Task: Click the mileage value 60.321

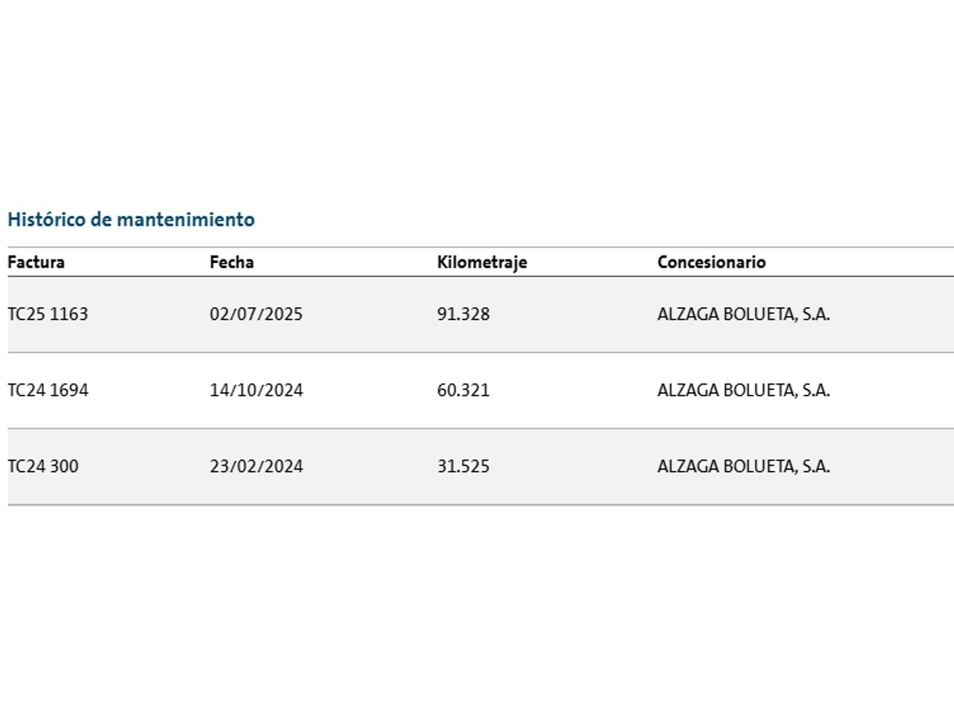Action: [x=463, y=391]
